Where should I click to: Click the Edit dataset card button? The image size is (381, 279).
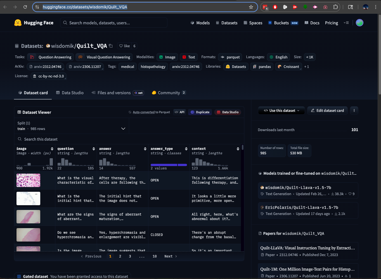click(x=328, y=110)
